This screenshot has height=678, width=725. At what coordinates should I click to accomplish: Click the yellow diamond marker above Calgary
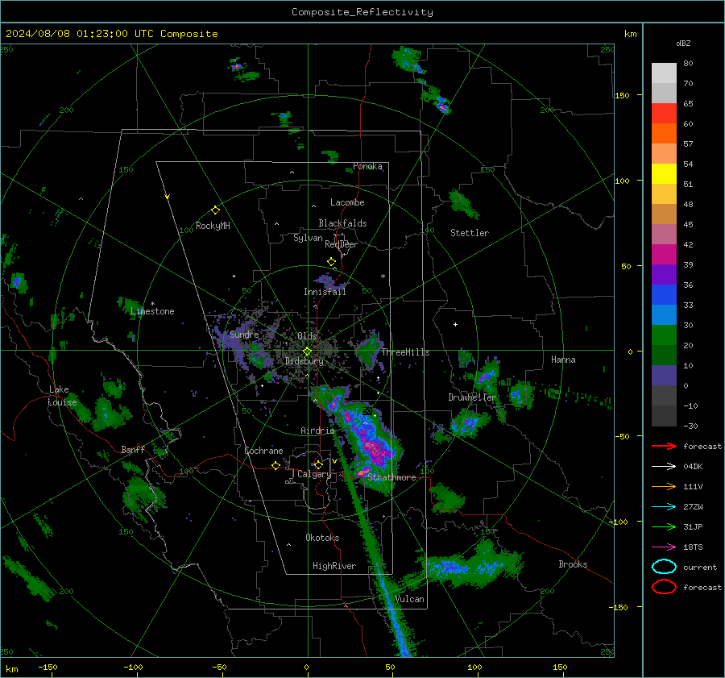pos(318,464)
